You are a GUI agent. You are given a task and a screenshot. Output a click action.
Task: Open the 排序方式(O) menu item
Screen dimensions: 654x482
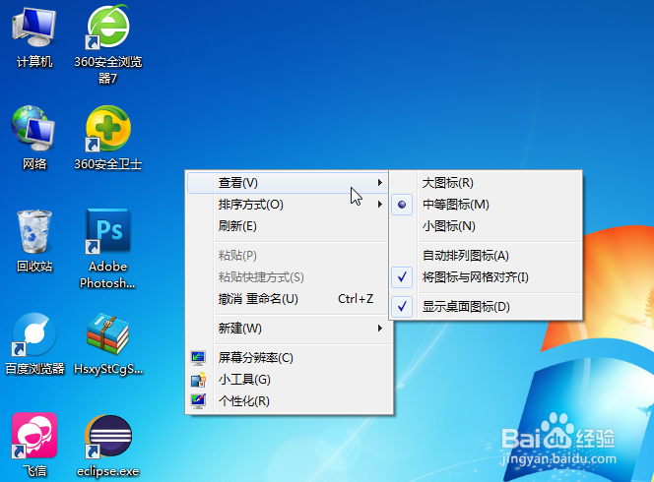[x=288, y=205]
